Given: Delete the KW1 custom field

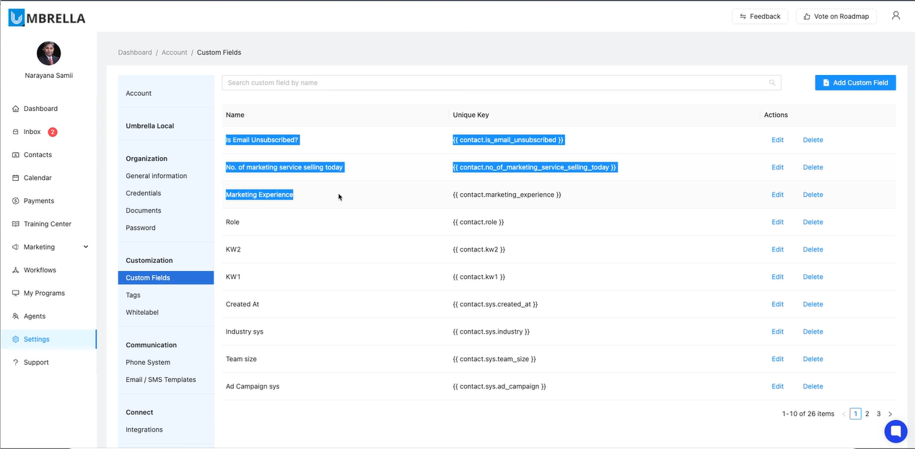Looking at the screenshot, I should tap(813, 277).
